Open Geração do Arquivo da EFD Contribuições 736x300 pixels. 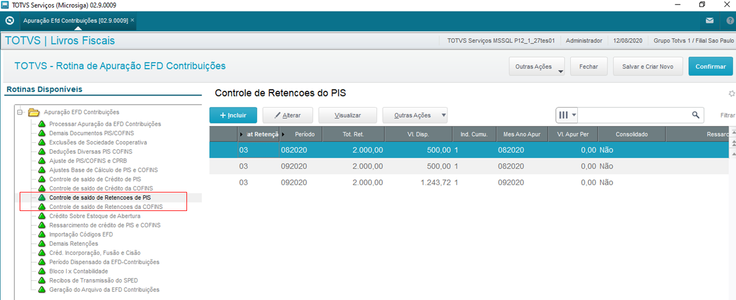point(104,290)
